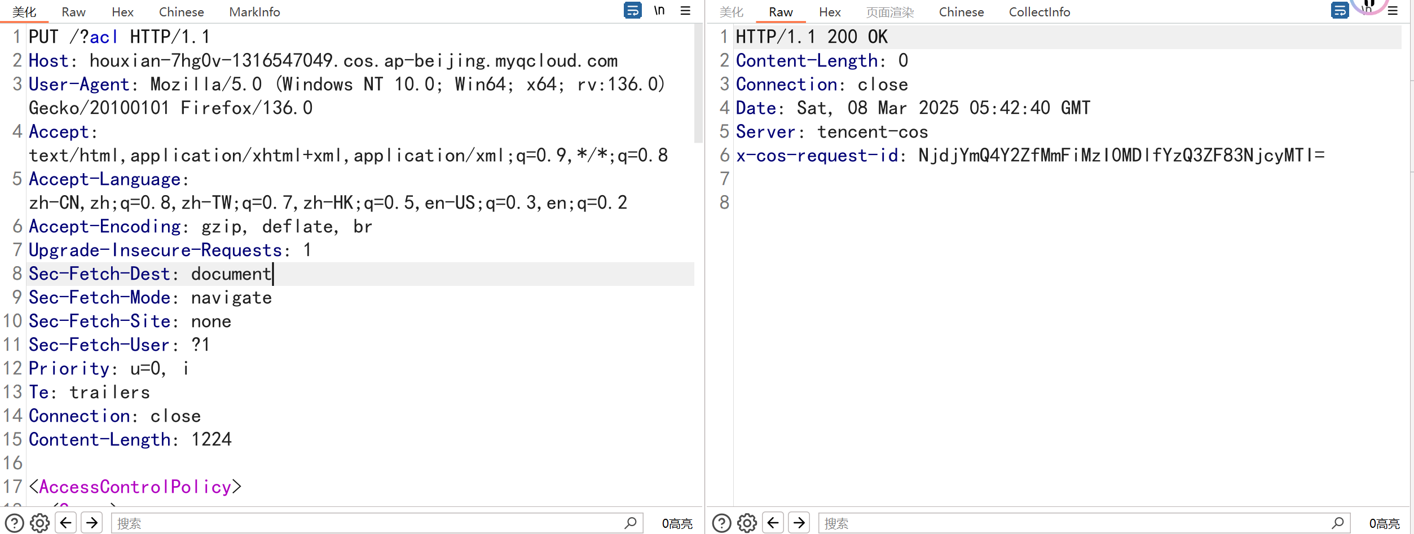Toggle word wrap icon in request panel

point(632,11)
